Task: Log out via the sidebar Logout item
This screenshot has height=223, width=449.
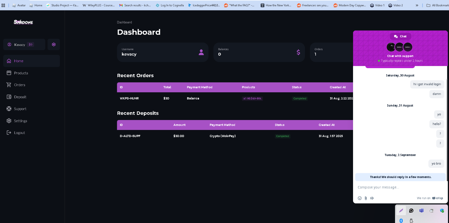Action: [x=32, y=133]
